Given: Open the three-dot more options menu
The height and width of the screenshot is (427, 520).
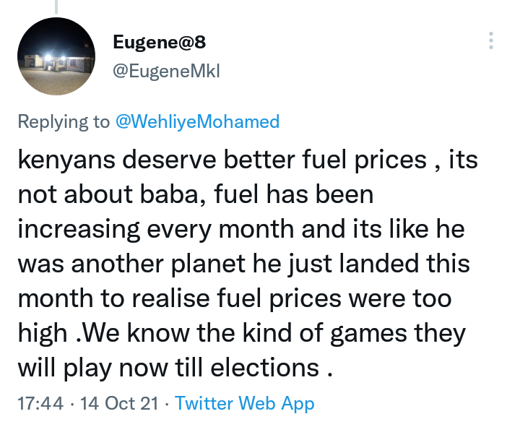Looking at the screenshot, I should coord(491,40).
